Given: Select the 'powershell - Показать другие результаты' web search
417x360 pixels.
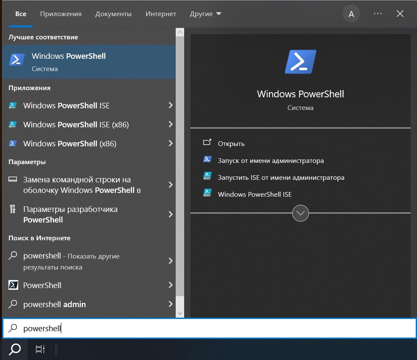Looking at the screenshot, I should click(89, 261).
